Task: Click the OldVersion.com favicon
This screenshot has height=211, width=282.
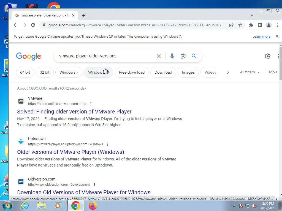Action: [21, 182]
